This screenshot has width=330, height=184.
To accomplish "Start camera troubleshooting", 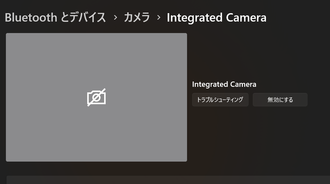I will 220,100.
